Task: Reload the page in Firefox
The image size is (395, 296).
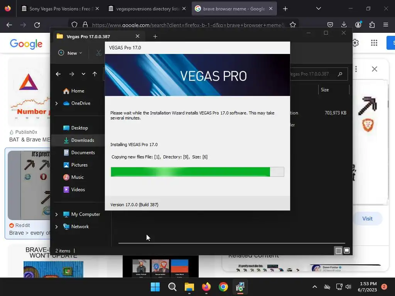Action: (x=37, y=25)
